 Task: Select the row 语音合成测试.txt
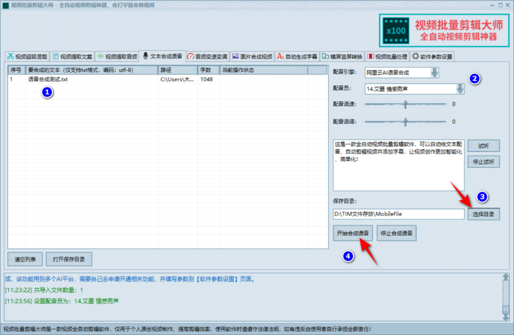pyautogui.click(x=168, y=79)
